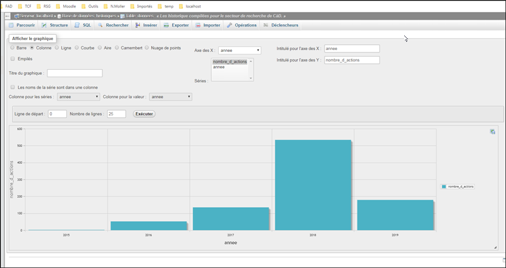Select the Barre chart type radio button

coord(12,48)
